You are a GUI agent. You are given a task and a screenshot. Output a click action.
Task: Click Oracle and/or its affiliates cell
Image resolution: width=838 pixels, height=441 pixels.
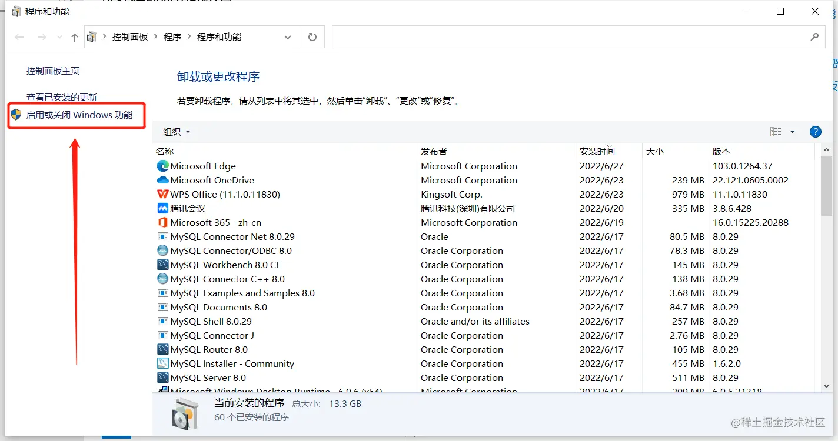475,322
